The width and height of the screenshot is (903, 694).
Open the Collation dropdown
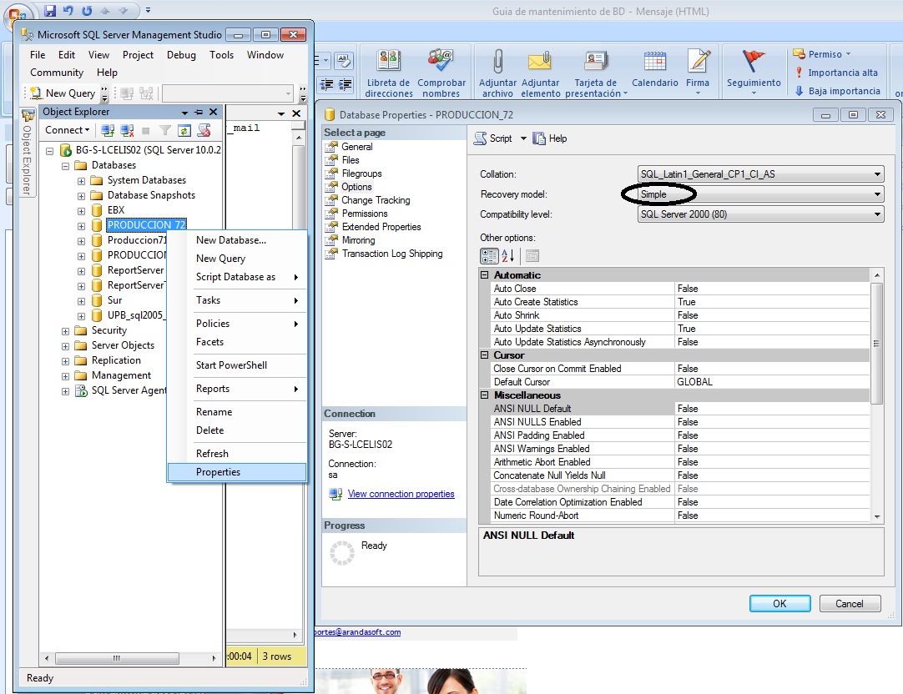point(877,174)
